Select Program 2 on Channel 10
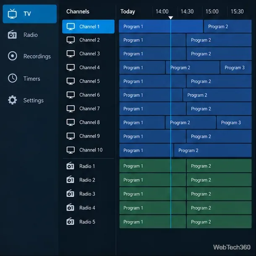Screen dimensions: 256x256 click(213, 150)
